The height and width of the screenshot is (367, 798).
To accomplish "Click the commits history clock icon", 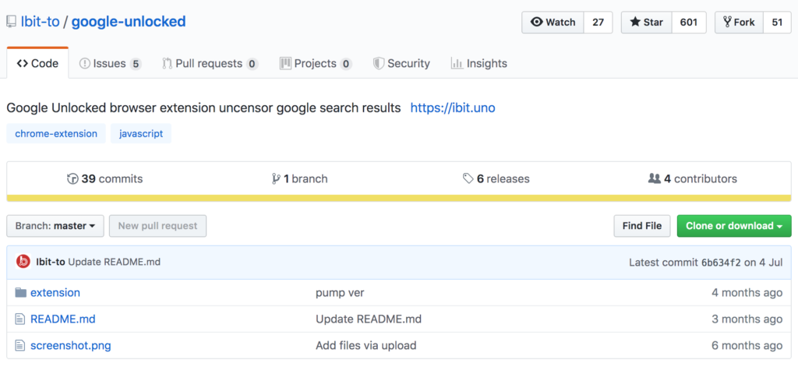I will 72,178.
